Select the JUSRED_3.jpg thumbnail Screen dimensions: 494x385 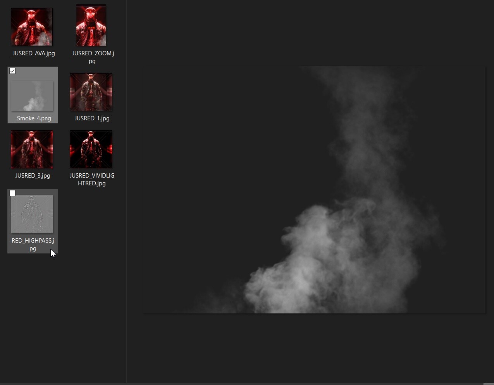(32, 149)
